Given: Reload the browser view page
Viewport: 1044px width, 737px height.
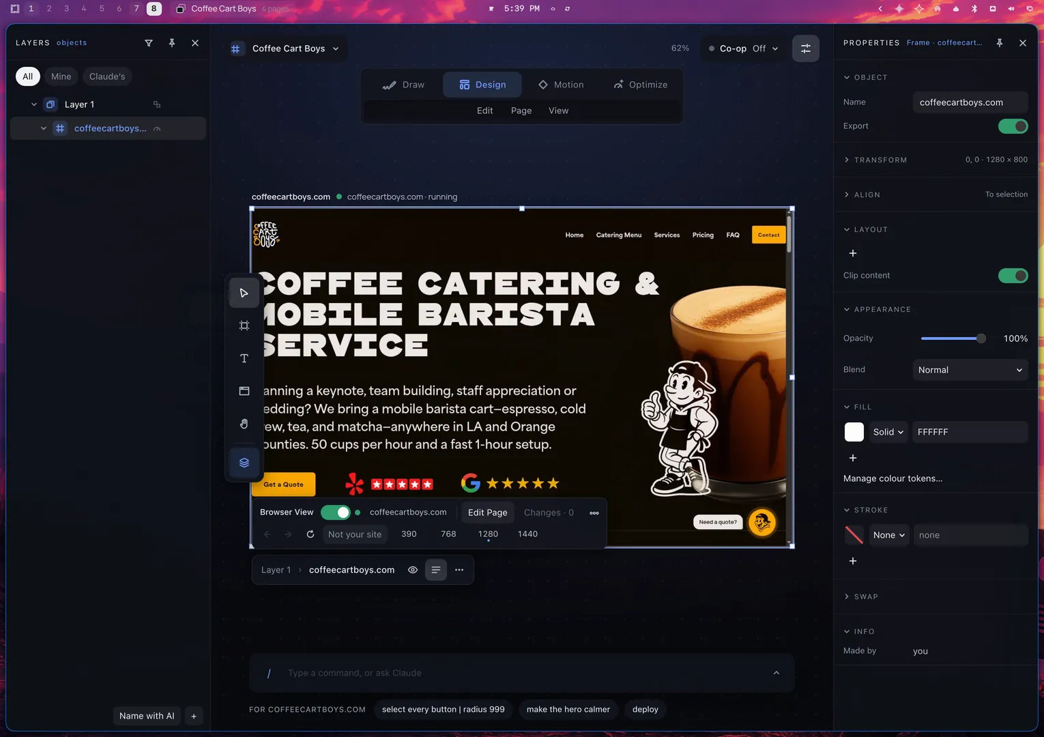Looking at the screenshot, I should (x=310, y=534).
